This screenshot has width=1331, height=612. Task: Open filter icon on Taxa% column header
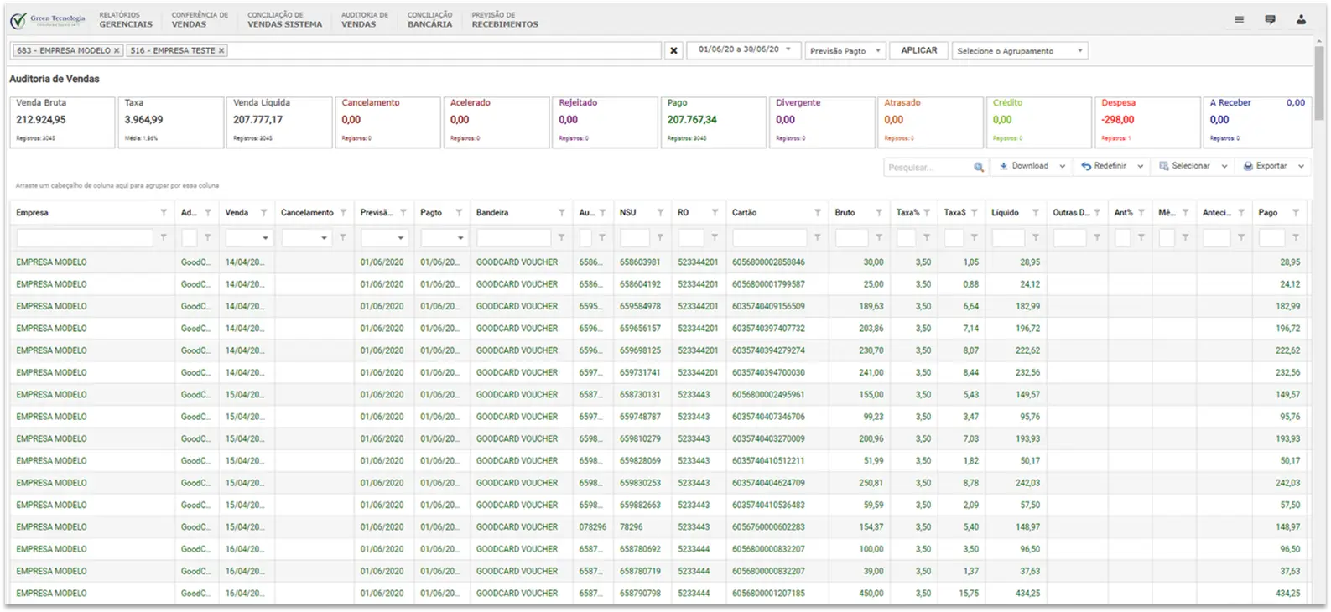pyautogui.click(x=927, y=213)
